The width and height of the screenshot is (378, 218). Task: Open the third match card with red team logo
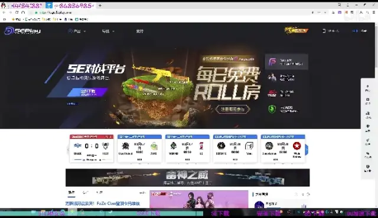pos(187,148)
